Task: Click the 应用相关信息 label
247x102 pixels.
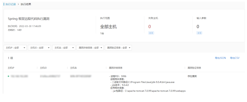Action: (x=117, y=88)
